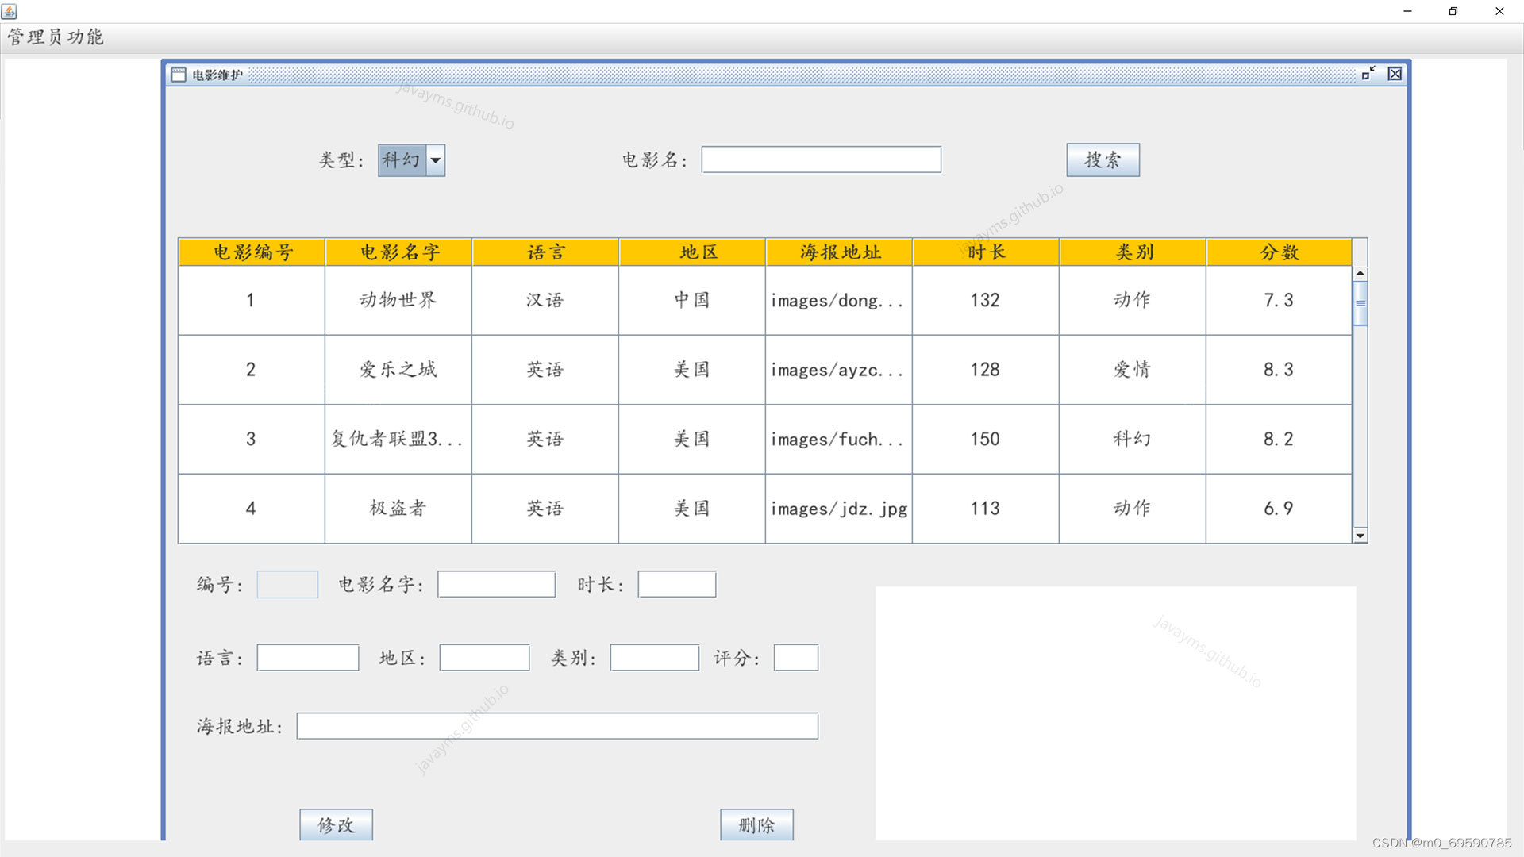Focus the 语言 edit field
The height and width of the screenshot is (857, 1524).
point(308,658)
